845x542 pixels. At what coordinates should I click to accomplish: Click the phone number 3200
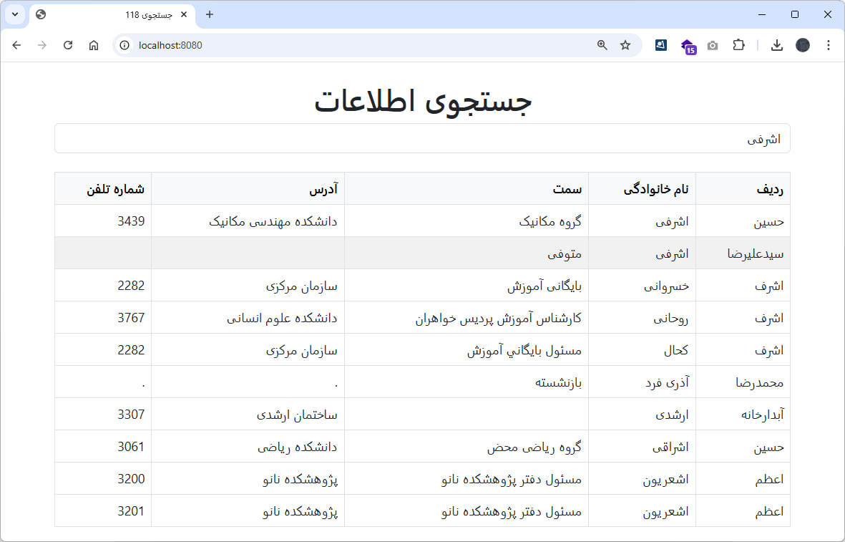click(131, 479)
